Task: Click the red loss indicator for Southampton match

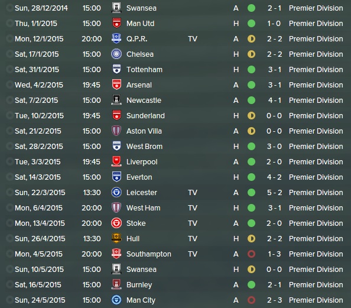Action: pos(251,254)
